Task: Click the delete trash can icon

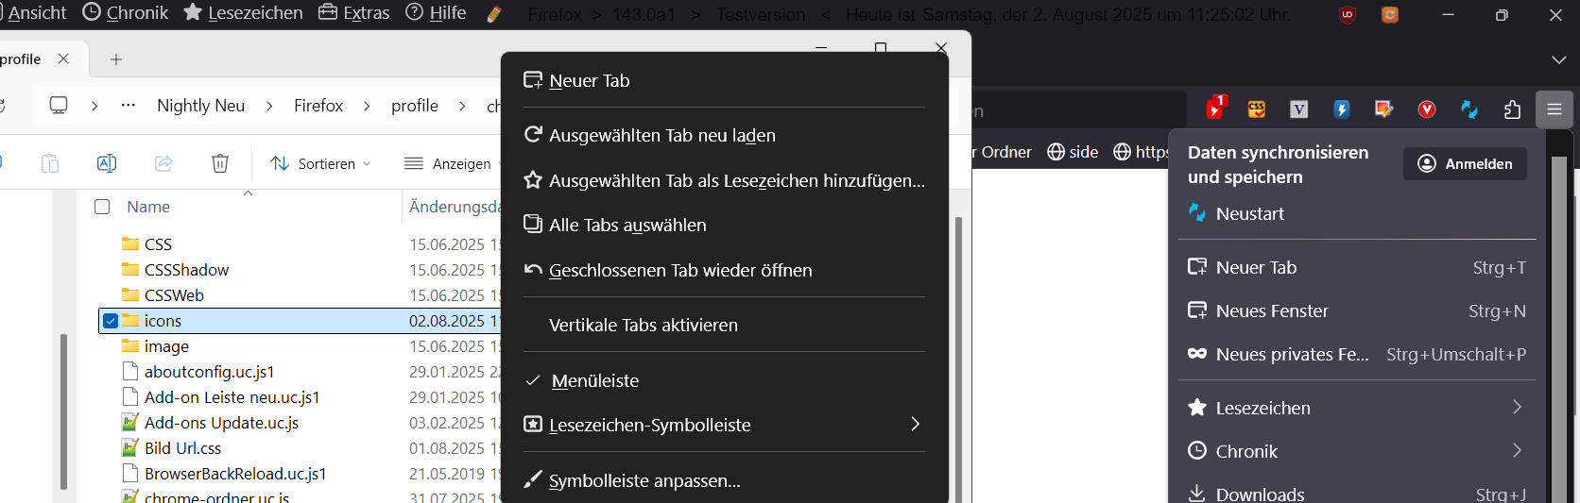Action: pos(220,163)
